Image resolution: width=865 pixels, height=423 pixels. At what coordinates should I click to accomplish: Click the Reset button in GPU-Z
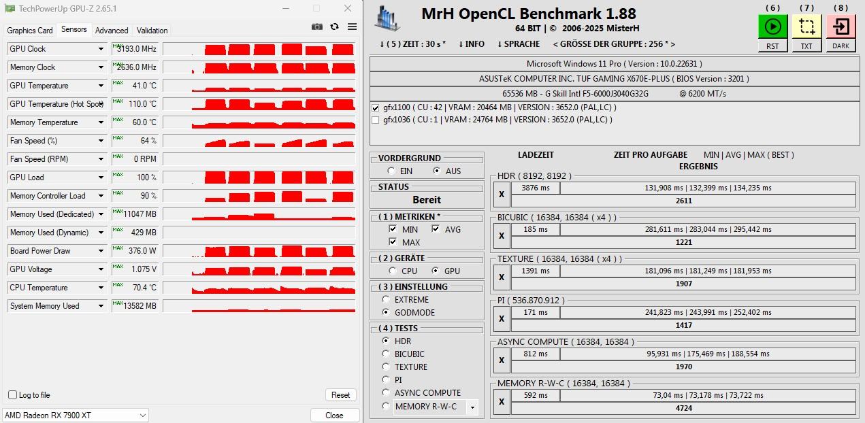click(x=341, y=395)
